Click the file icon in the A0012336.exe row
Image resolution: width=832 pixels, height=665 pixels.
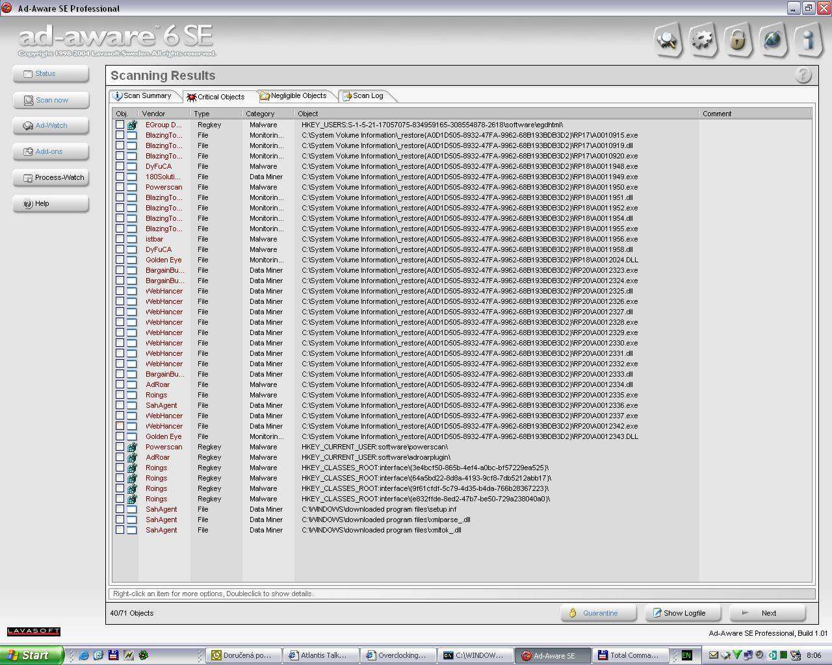(x=132, y=405)
